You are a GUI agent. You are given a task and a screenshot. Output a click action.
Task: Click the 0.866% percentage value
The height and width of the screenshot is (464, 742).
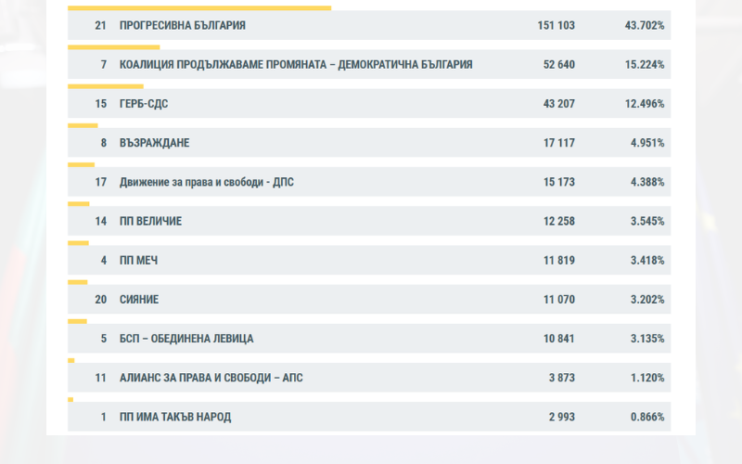646,417
